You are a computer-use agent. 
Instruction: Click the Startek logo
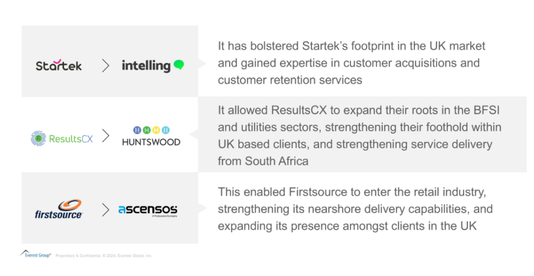tap(59, 65)
